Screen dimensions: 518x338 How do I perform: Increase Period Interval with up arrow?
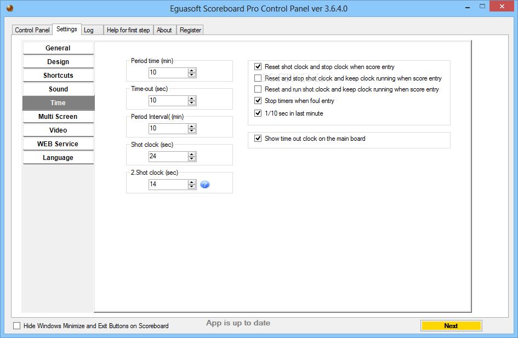[192, 127]
